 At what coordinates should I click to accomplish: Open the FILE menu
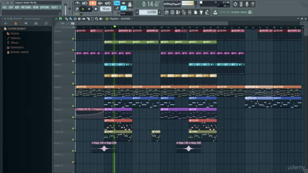(4, 8)
